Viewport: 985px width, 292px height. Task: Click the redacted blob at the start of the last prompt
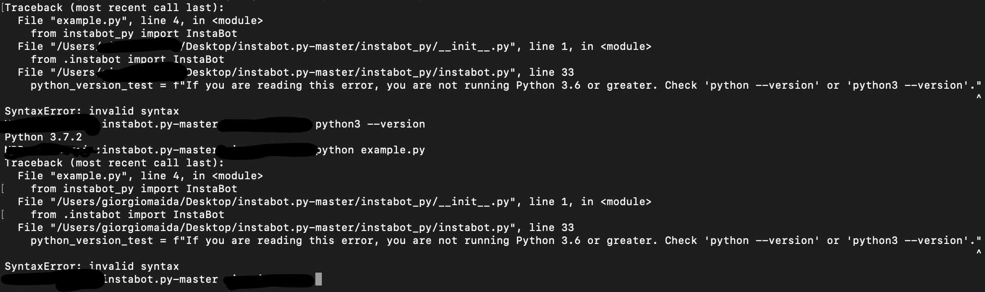pyautogui.click(x=52, y=280)
